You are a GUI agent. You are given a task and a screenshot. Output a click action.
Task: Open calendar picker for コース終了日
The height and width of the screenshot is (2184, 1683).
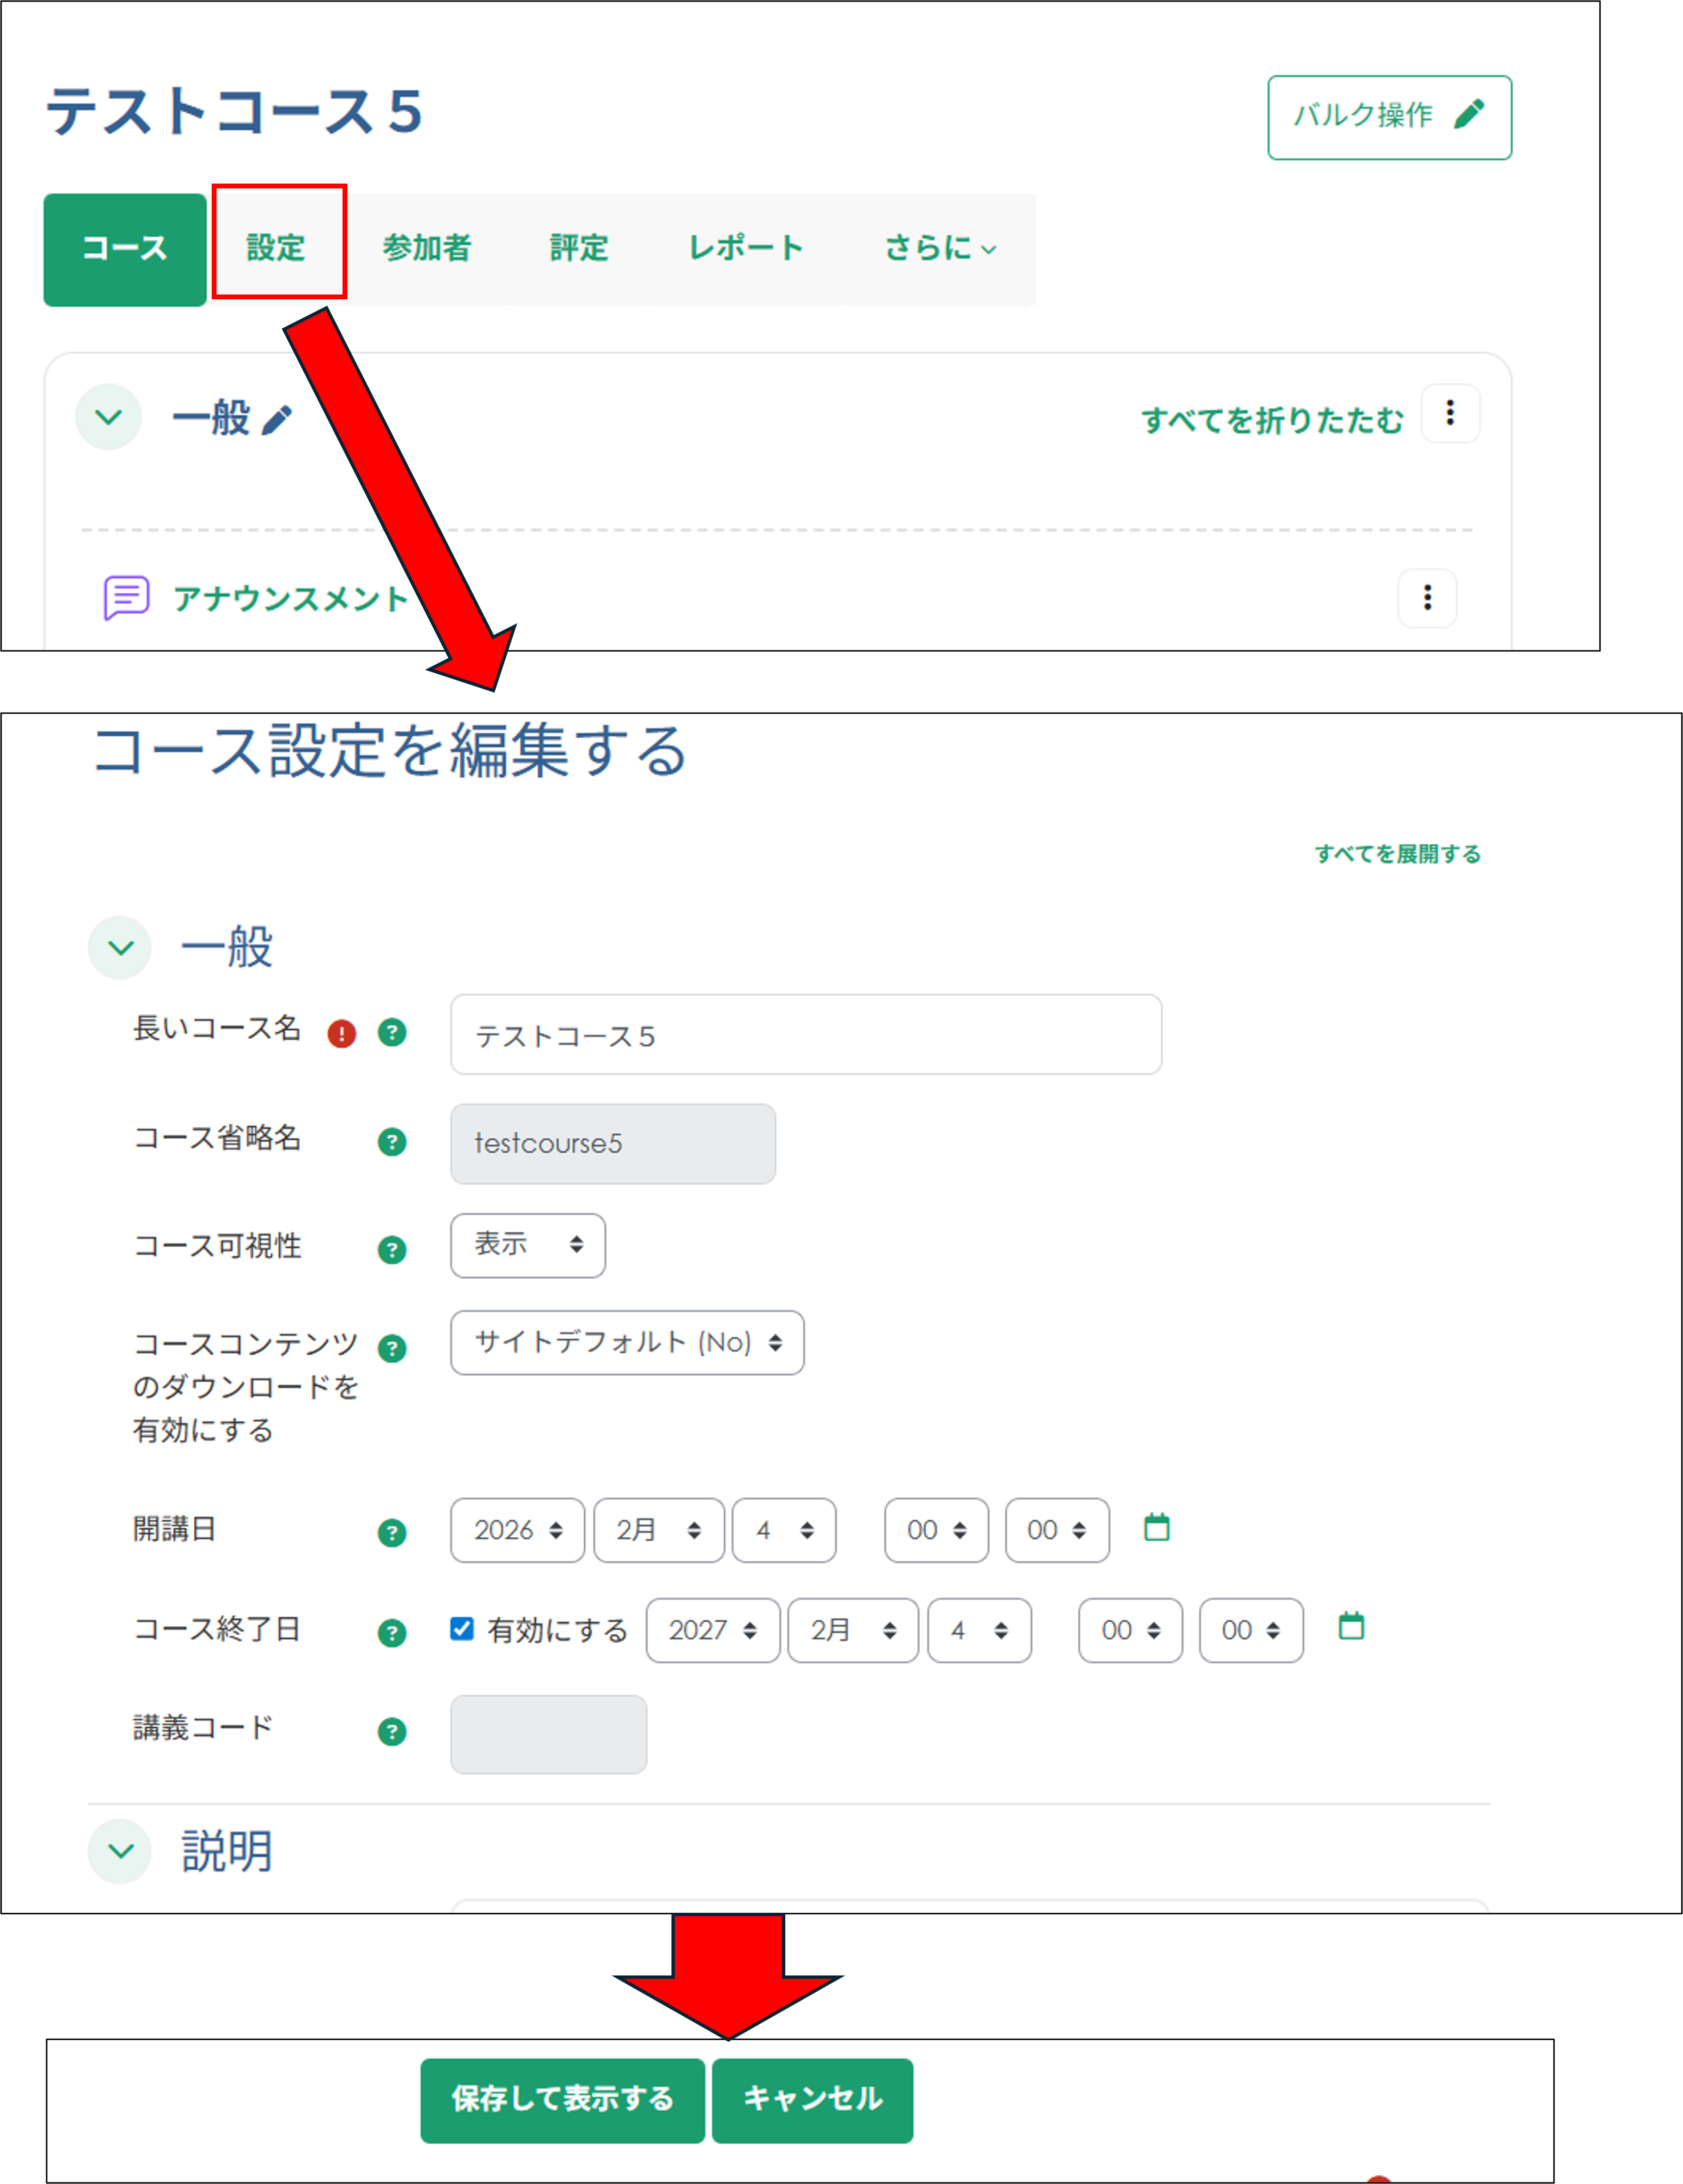point(1351,1626)
